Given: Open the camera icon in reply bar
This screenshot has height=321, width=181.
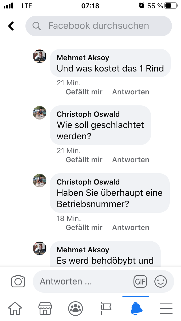Looking at the screenshot, I should 18,281.
